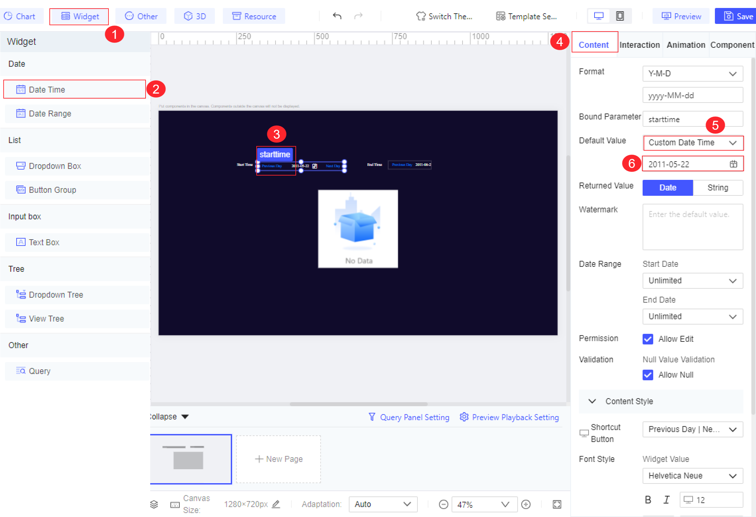Open Preview Playback Setting
Screen dimensions: 756x517
coord(509,417)
